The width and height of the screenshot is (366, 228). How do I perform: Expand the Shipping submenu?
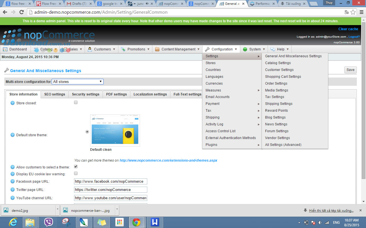click(x=232, y=117)
